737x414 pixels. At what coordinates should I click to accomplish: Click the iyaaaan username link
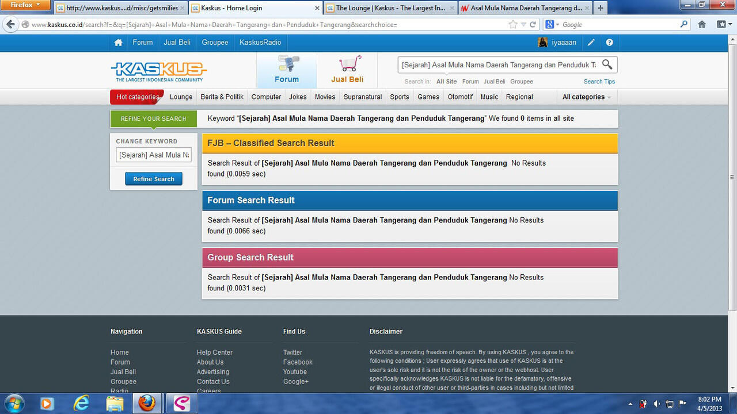click(564, 43)
